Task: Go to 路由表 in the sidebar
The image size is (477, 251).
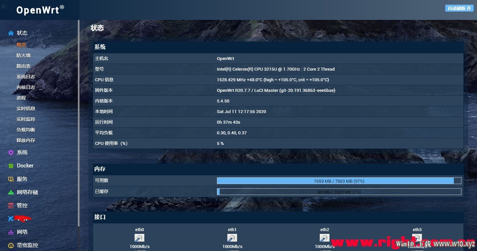Action: point(24,66)
